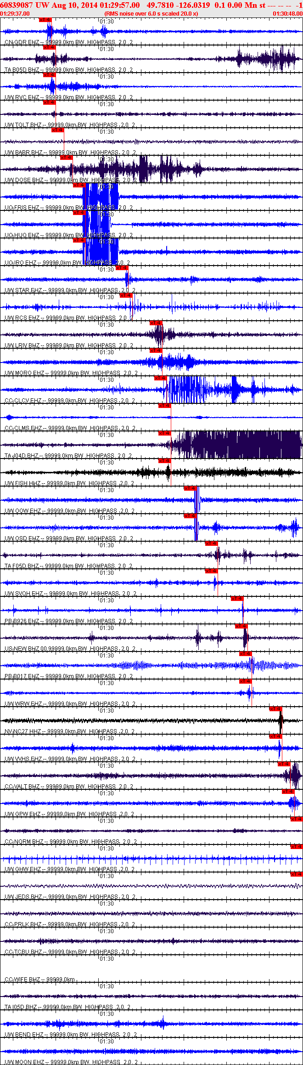This screenshot has width=303, height=1065.
Task: Click red pick flag on NV NC27 trace
Action: coord(275,709)
